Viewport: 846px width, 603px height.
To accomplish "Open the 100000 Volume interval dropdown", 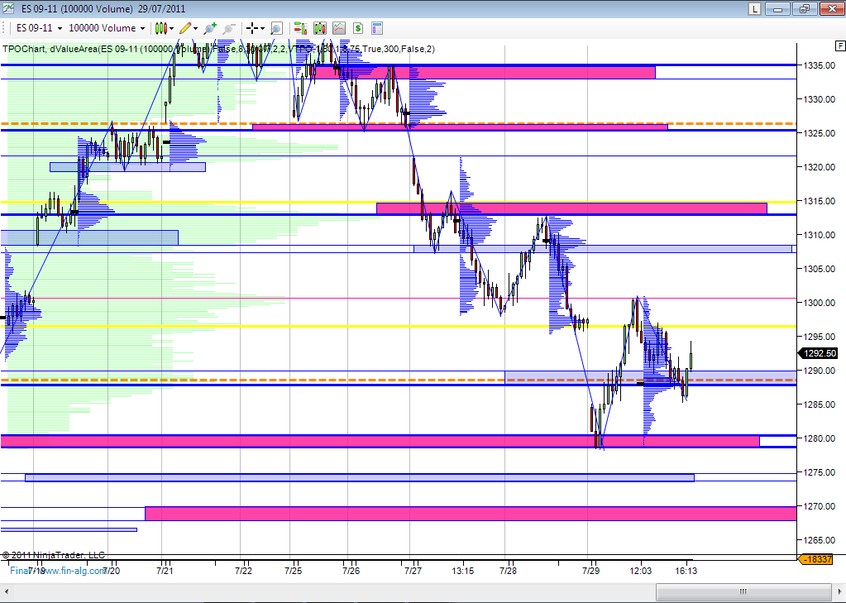I will pos(107,28).
